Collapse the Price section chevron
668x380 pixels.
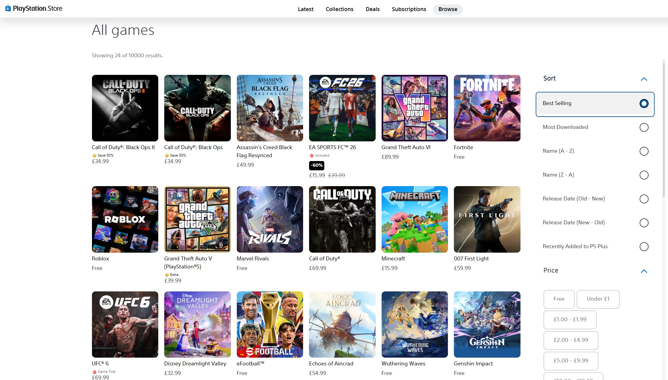point(644,271)
